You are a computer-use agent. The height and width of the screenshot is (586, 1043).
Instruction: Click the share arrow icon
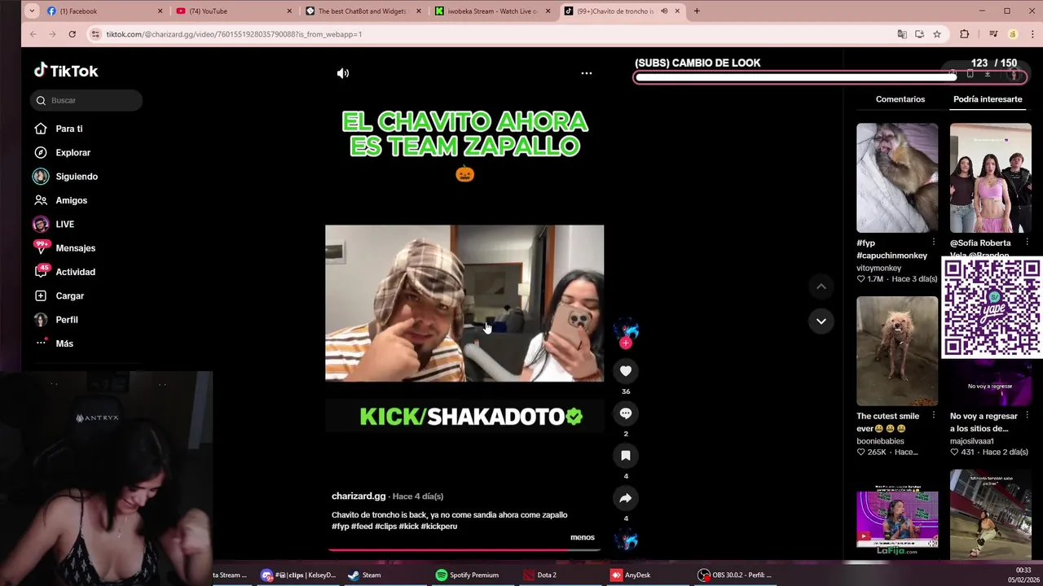(x=626, y=498)
